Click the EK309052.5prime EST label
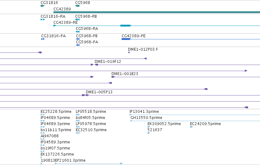The width and height of the screenshot is (260, 165). point(164,124)
